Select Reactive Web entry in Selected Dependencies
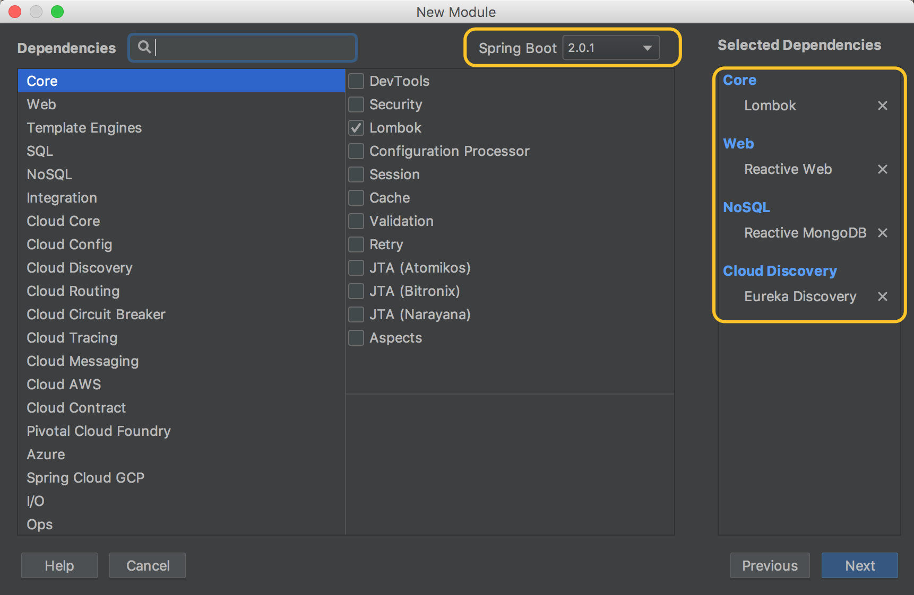914x595 pixels. tap(788, 169)
